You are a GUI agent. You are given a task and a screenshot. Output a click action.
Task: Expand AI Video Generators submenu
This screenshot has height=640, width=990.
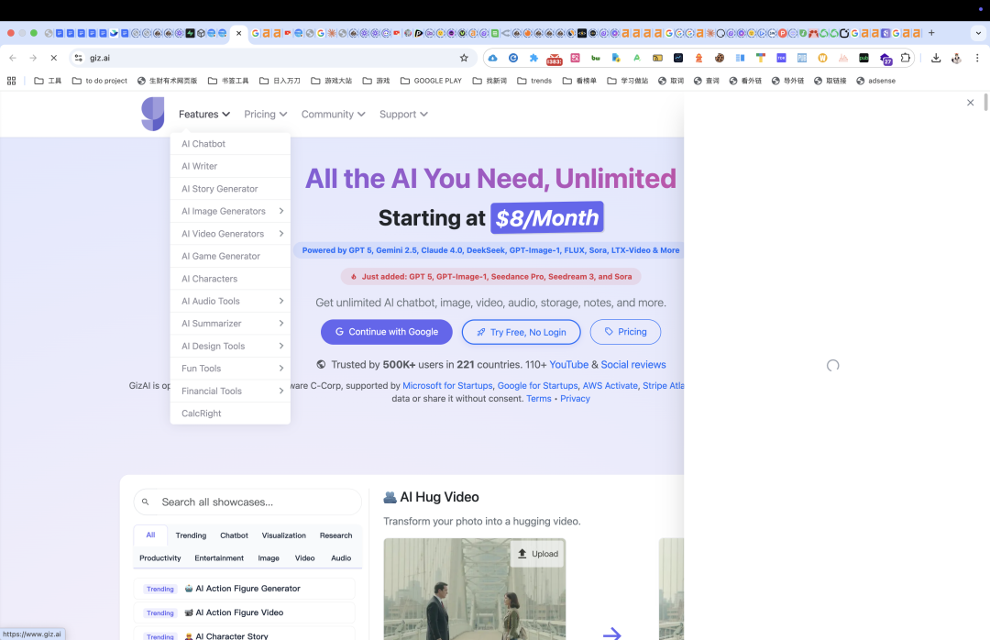point(230,234)
